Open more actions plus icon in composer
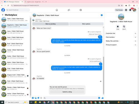Image resolution: width=139 pixels, height=104 pixels. tap(33, 98)
